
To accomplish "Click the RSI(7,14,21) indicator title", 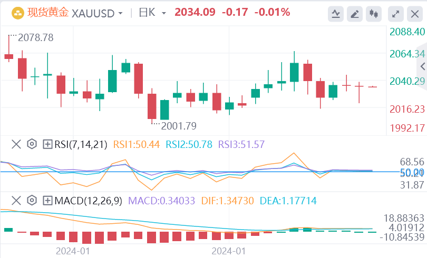I will 81,144.
